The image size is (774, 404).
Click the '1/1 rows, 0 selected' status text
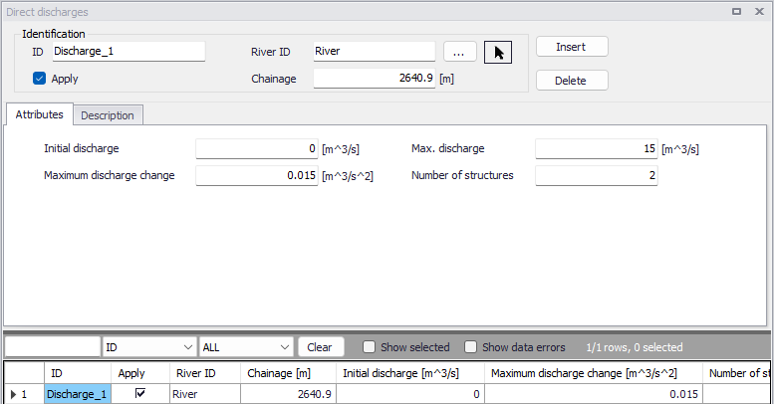pyautogui.click(x=635, y=347)
